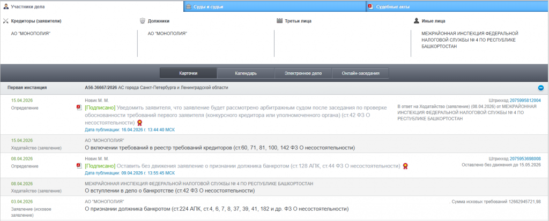Screen dimensions: 549x221
Task: Collapse the Первая инстанция section
Action: point(540,88)
